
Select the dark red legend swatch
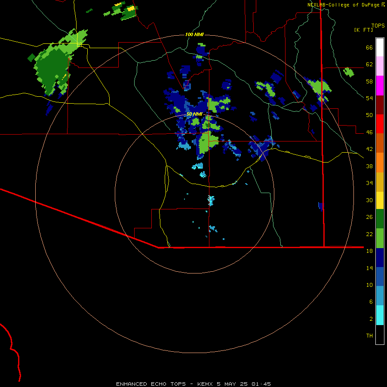380,105
